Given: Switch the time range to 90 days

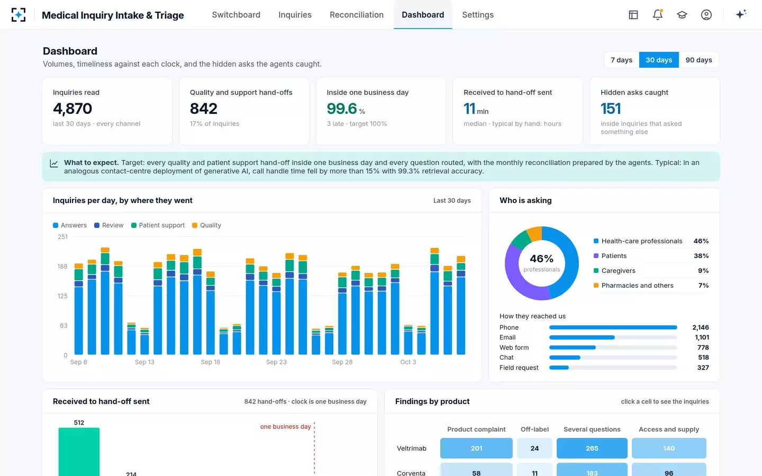Looking at the screenshot, I should [698, 60].
